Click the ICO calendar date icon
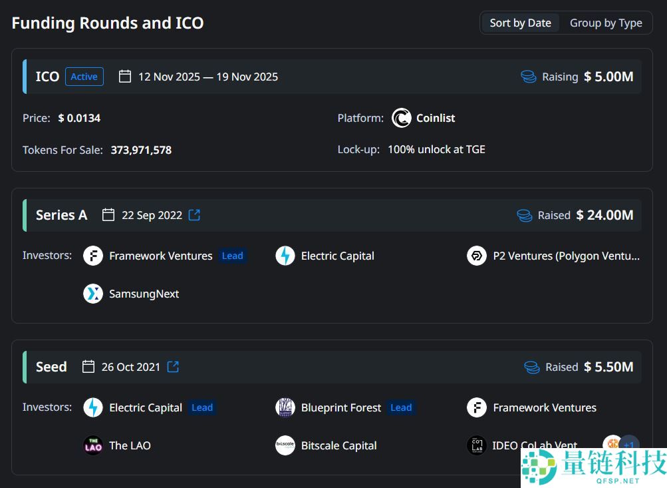 (125, 77)
